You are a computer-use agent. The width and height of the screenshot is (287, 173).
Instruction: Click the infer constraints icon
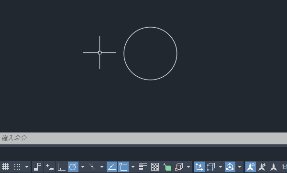point(38,167)
